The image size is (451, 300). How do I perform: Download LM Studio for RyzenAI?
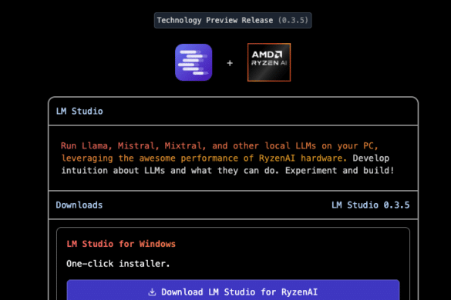point(233,290)
